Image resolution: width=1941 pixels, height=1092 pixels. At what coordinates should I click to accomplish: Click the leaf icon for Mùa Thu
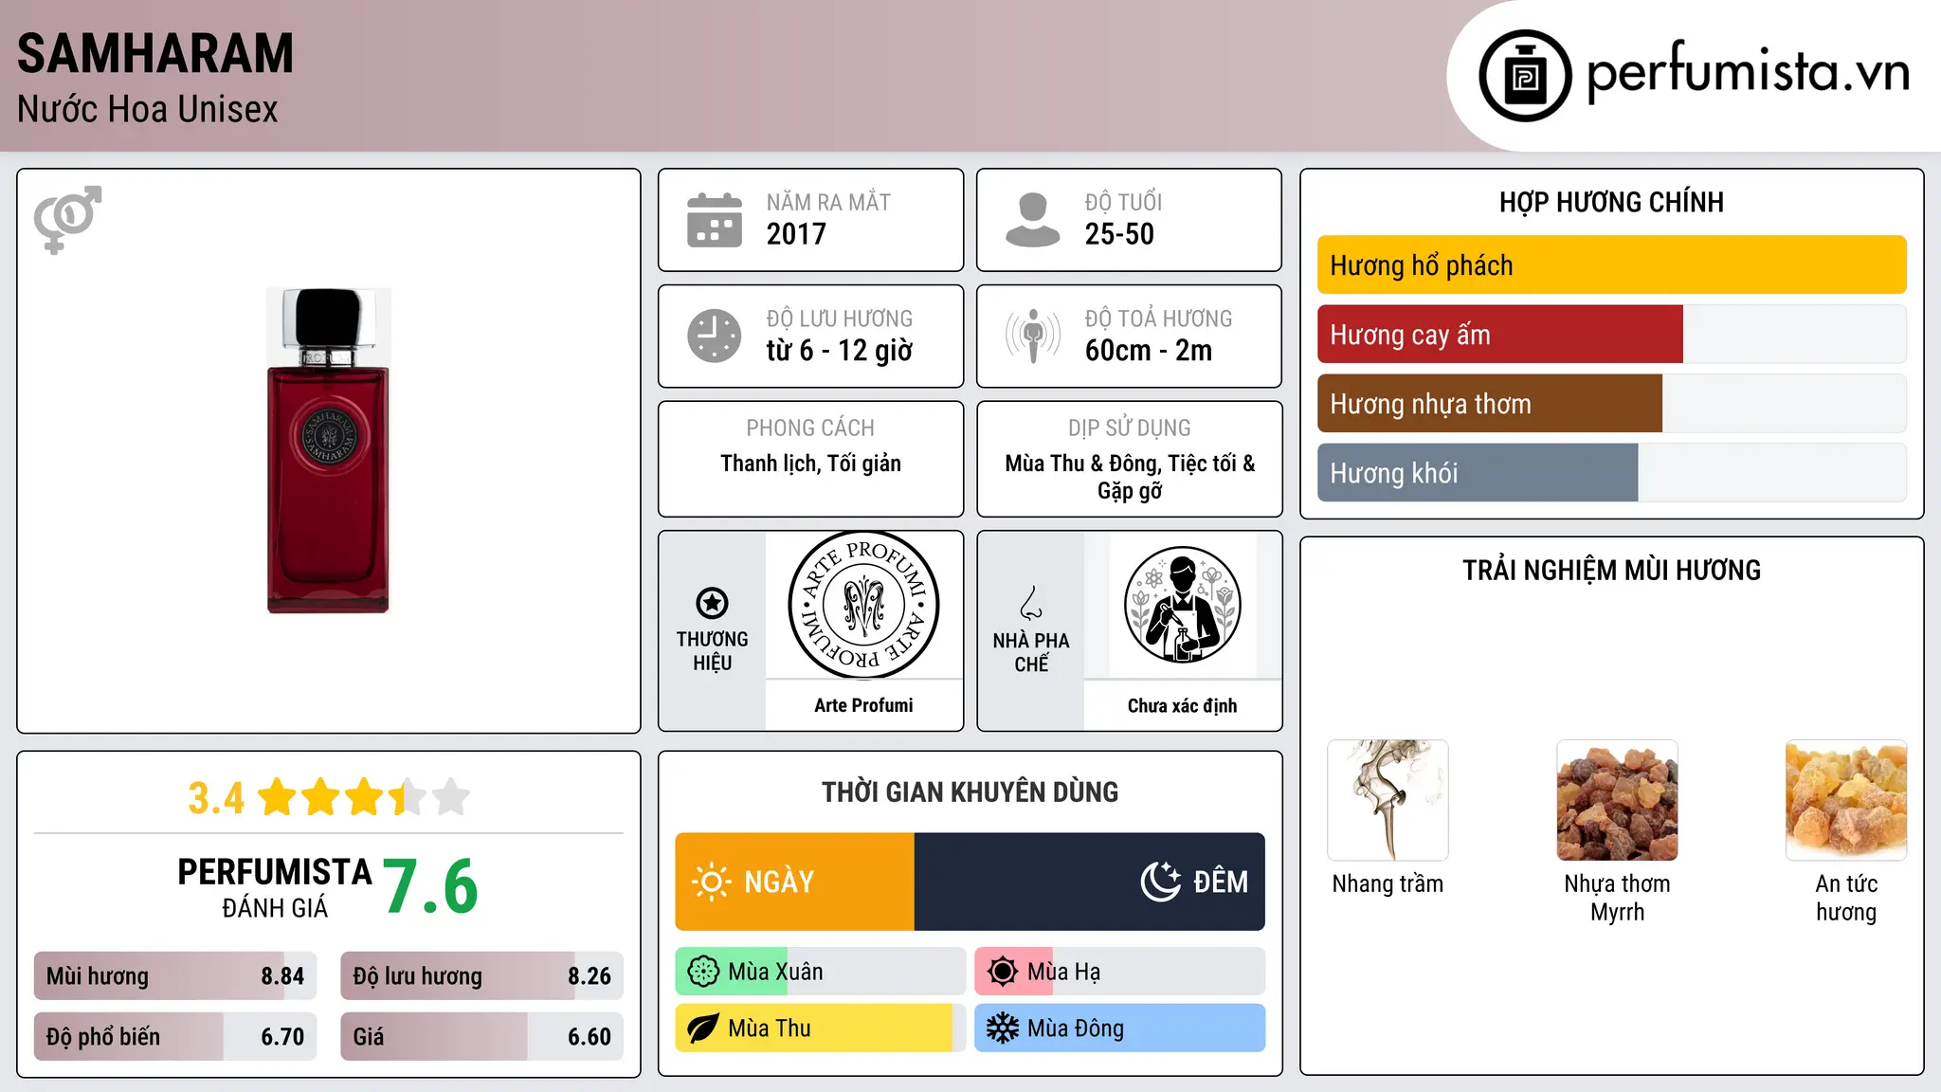click(x=703, y=1028)
